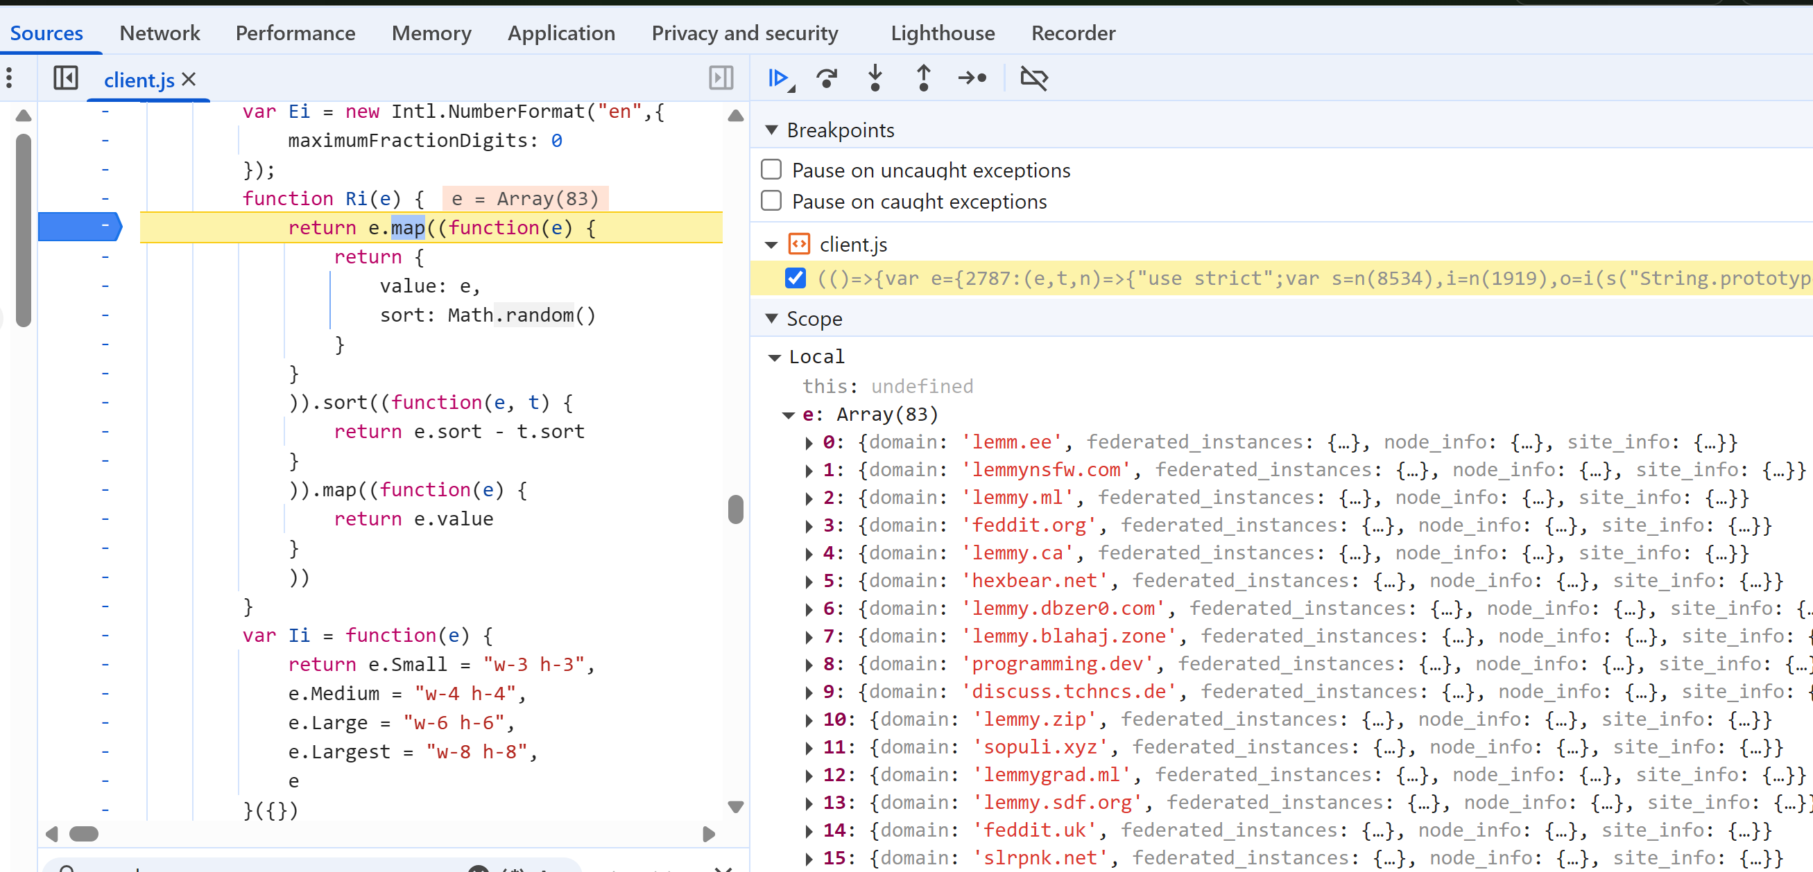The width and height of the screenshot is (1813, 872).
Task: Click the gutter scroll up arrow
Action: (23, 116)
